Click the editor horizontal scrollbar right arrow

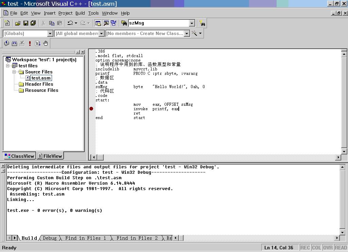(x=338, y=157)
